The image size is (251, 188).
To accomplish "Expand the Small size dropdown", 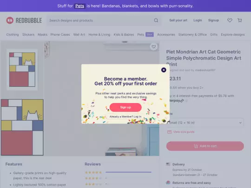I will (x=205, y=123).
